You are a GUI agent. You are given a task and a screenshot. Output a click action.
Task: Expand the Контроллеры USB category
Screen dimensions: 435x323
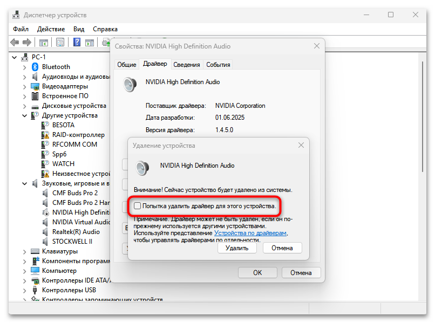(24, 290)
